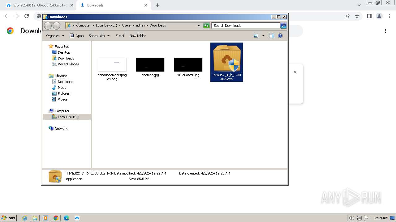Click the Open toolbar button
396x222 pixels.
coord(77,36)
